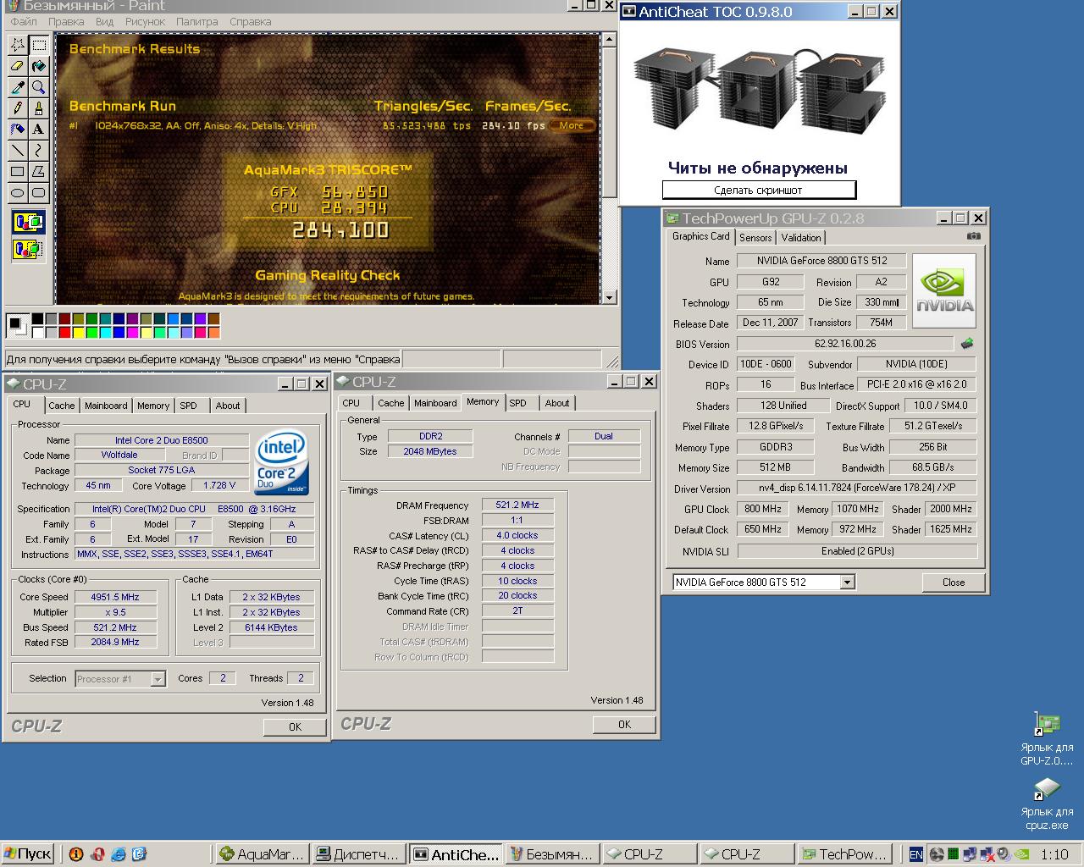Select the Text tool in Paint

pos(38,130)
